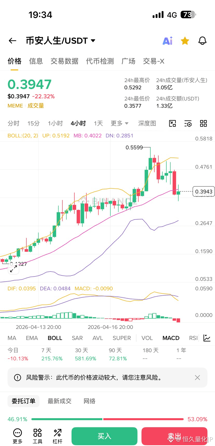Switch to the 交易数据 tab
The height and width of the screenshot is (446, 215).
point(64,61)
